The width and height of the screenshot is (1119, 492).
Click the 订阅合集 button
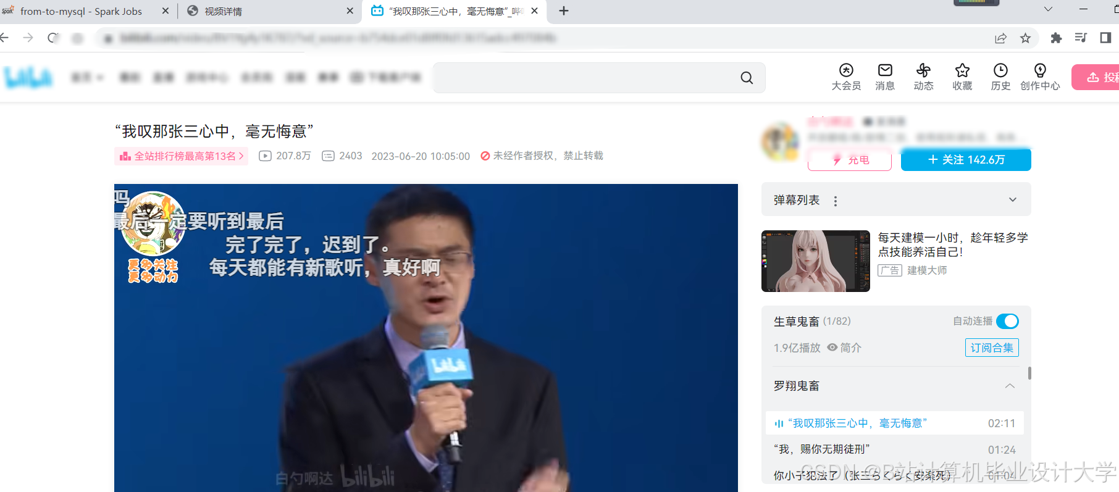click(x=992, y=348)
